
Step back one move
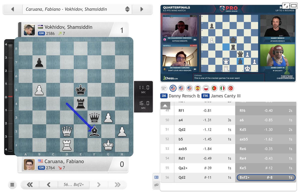pyautogui.click(x=49, y=185)
